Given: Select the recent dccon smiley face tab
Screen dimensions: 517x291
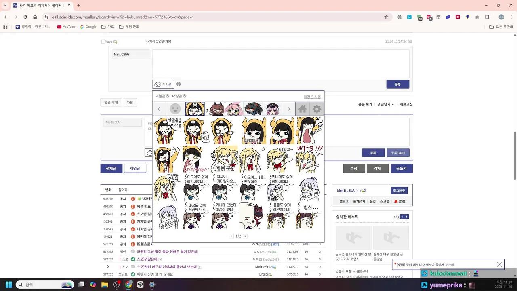Looking at the screenshot, I should pos(175,109).
